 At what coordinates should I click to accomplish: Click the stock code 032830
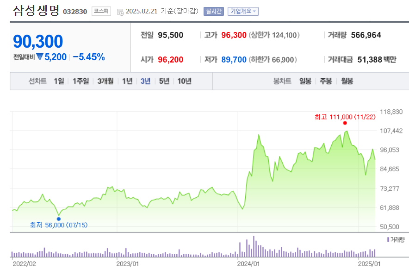tap(75, 12)
